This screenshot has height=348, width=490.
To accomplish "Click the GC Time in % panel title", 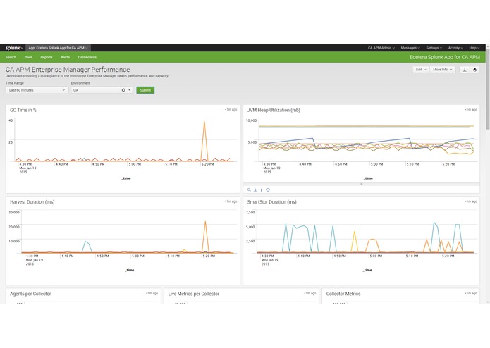I will [23, 110].
